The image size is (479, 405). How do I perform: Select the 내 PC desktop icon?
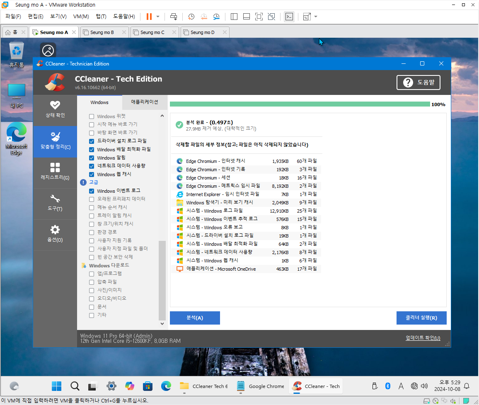[x=17, y=96]
